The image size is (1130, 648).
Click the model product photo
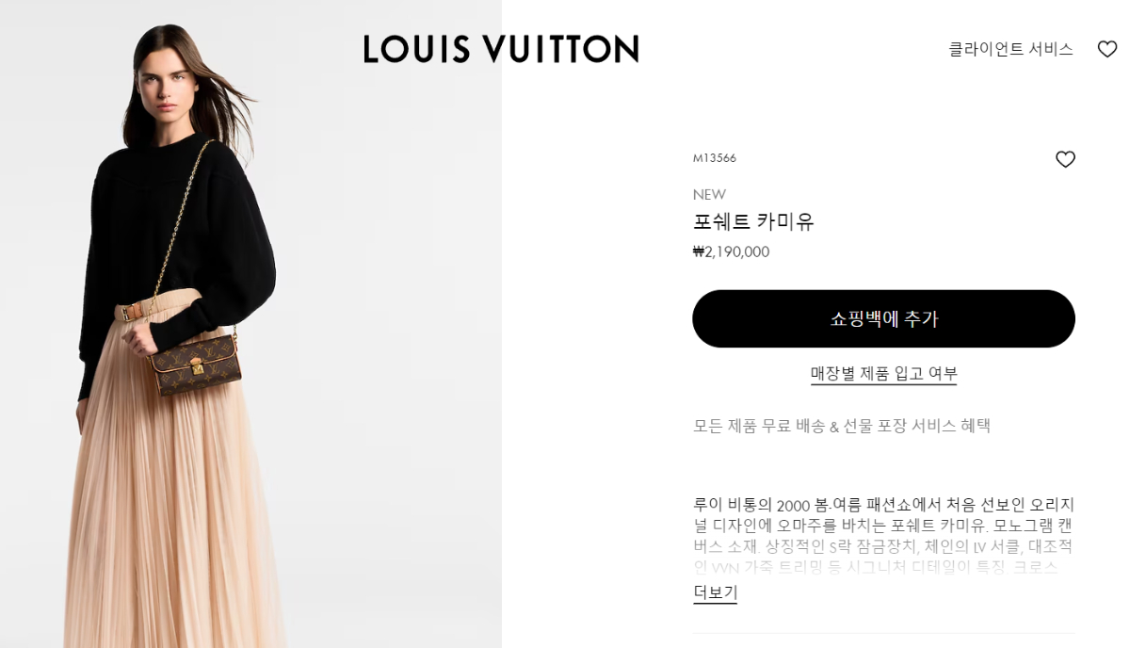tap(250, 324)
